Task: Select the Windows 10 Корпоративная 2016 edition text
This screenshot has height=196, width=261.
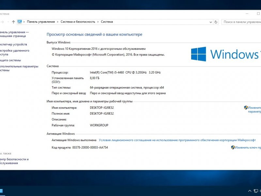Action: pos(99,49)
